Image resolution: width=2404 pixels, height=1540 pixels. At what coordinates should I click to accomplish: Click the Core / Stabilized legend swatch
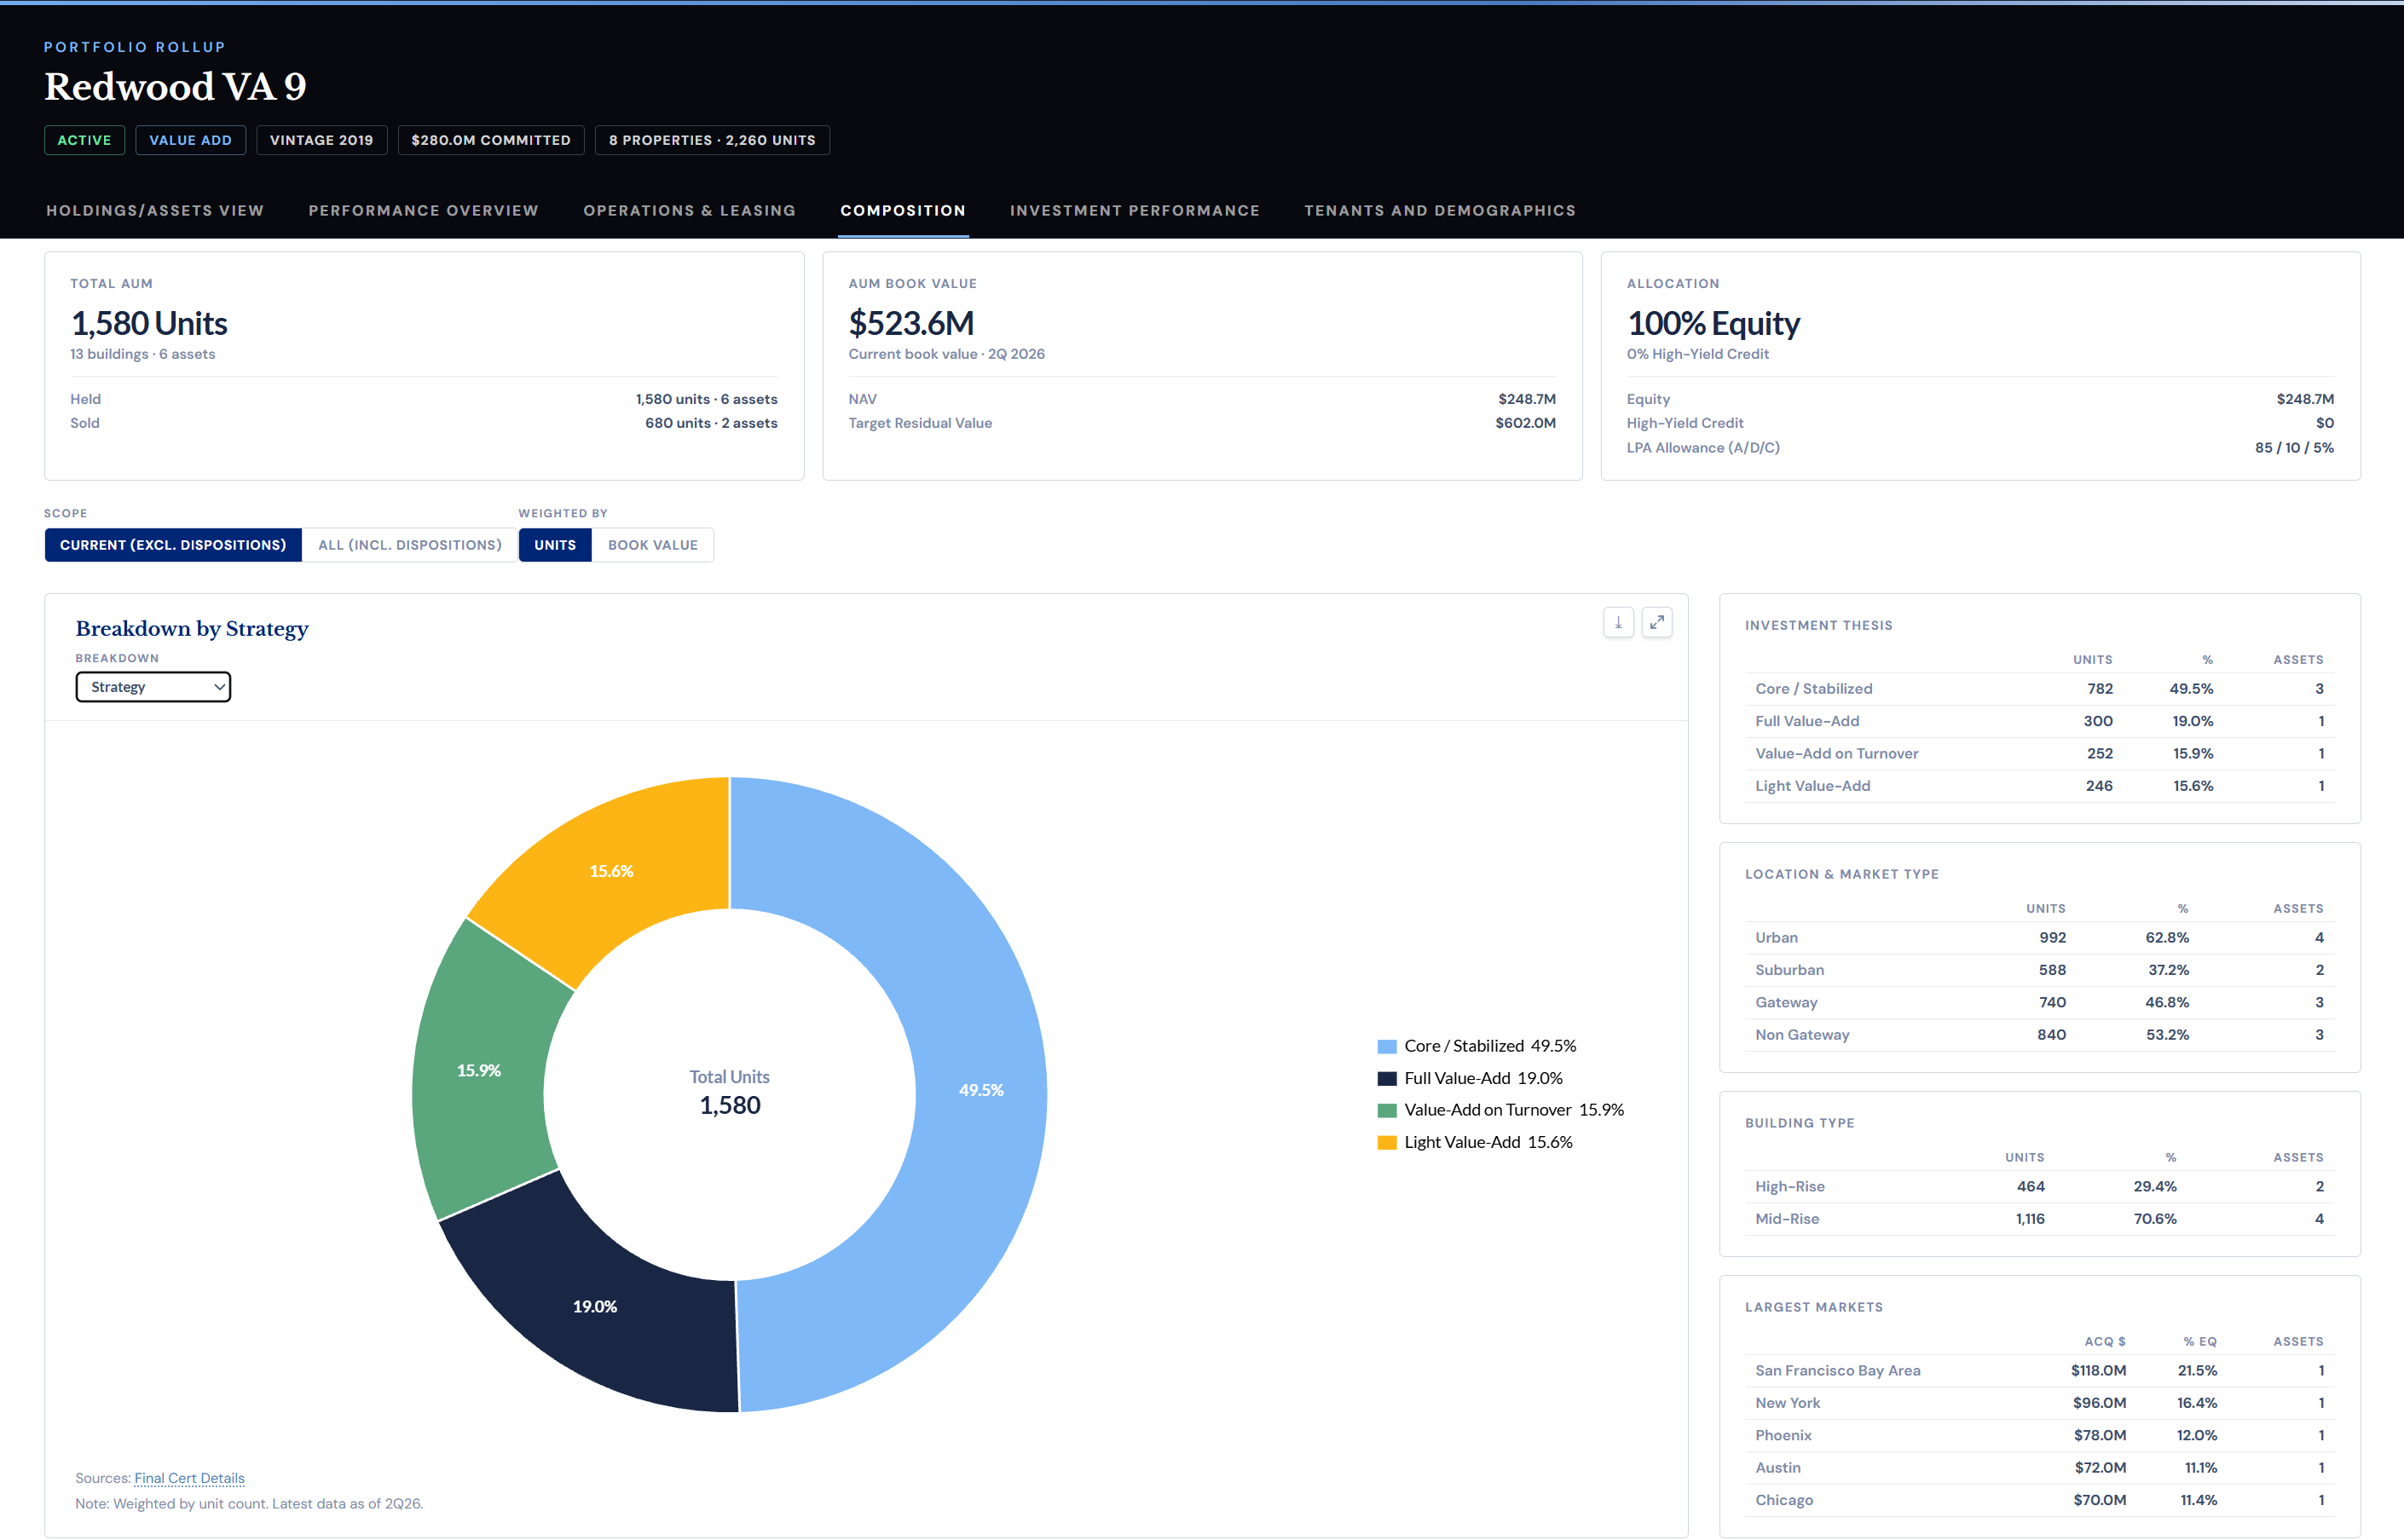point(1387,1046)
